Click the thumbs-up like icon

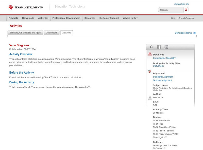(x=151, y=47)
